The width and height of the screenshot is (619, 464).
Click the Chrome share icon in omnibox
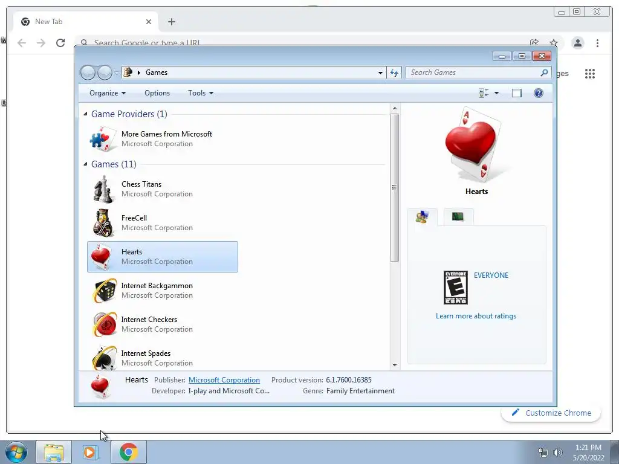[534, 43]
